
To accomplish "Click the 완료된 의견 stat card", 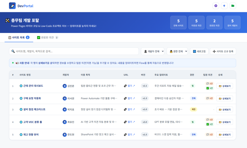I will click(214, 23).
